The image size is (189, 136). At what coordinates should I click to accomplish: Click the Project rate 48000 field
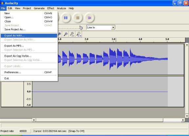click(x=25, y=131)
